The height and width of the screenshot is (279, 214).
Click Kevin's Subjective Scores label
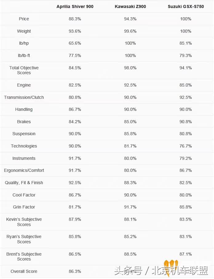(24, 222)
